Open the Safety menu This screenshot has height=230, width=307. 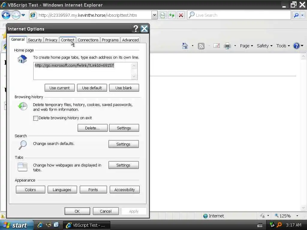click(264, 46)
